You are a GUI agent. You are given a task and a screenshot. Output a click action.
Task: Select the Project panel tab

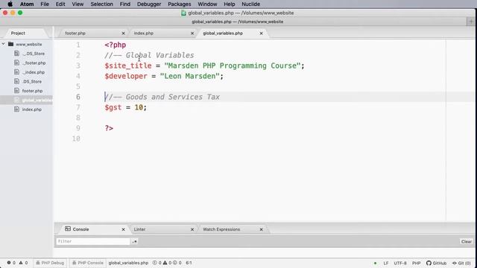point(18,33)
